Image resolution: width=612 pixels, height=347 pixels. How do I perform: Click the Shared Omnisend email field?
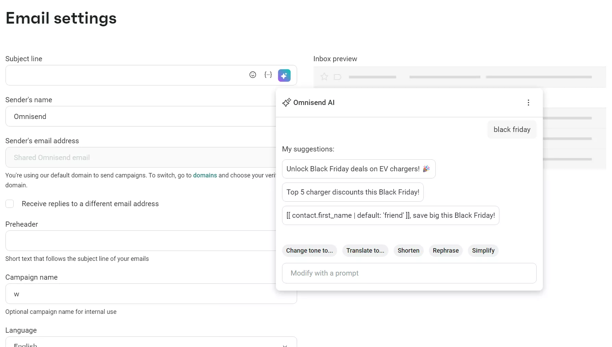141,157
